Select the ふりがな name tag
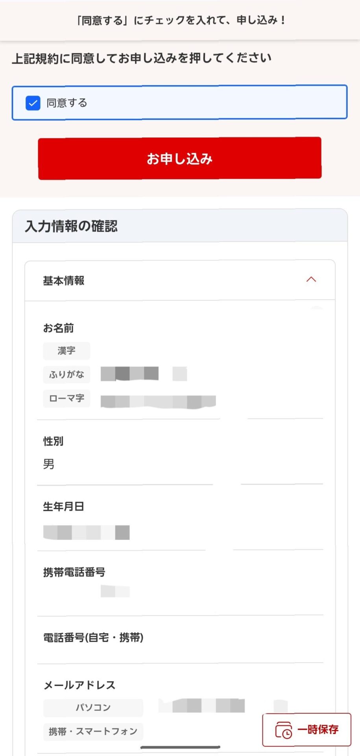The height and width of the screenshot is (756, 360). [66, 374]
